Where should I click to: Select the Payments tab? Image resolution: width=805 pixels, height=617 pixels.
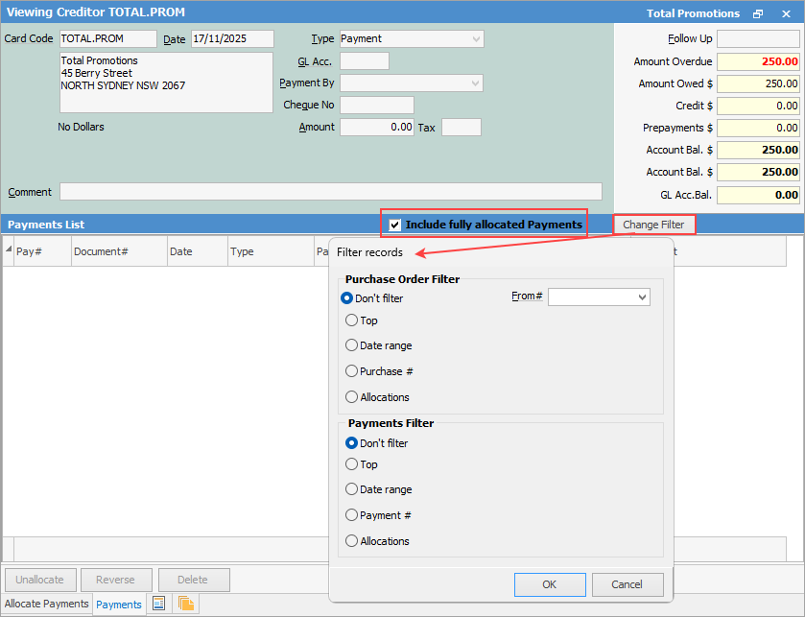coord(119,605)
